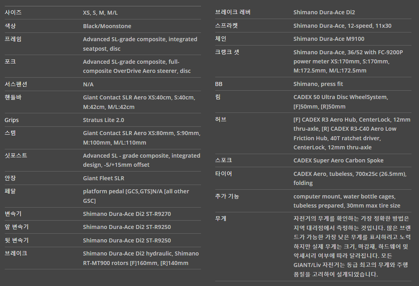Click the 페달 row label
The image size is (419, 286).
pos(10,191)
